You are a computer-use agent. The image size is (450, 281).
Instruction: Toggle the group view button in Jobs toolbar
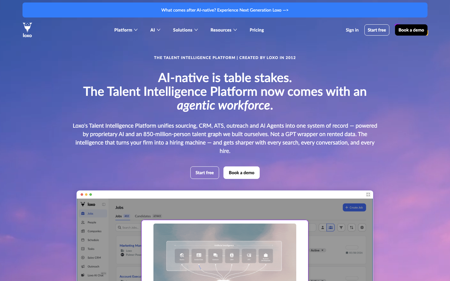pos(331,228)
